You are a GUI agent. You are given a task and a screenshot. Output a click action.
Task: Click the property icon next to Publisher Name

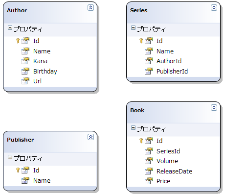(25, 180)
